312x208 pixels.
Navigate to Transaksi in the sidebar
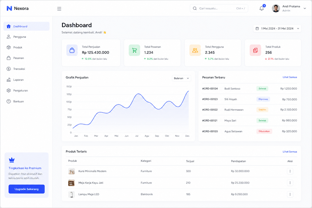tap(26, 69)
